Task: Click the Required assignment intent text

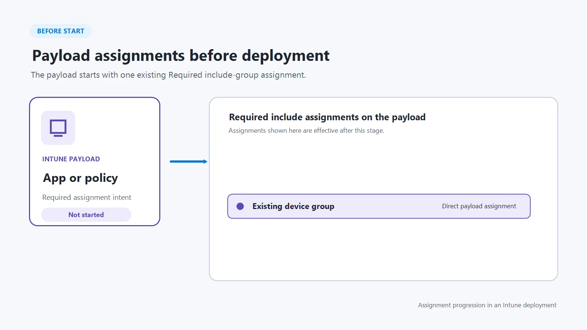Action: (87, 197)
